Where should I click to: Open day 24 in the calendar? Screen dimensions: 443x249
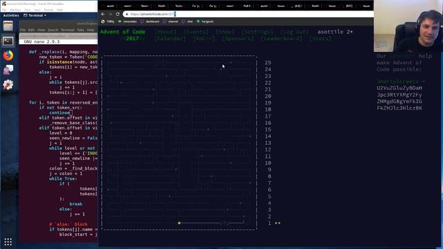tap(268, 69)
